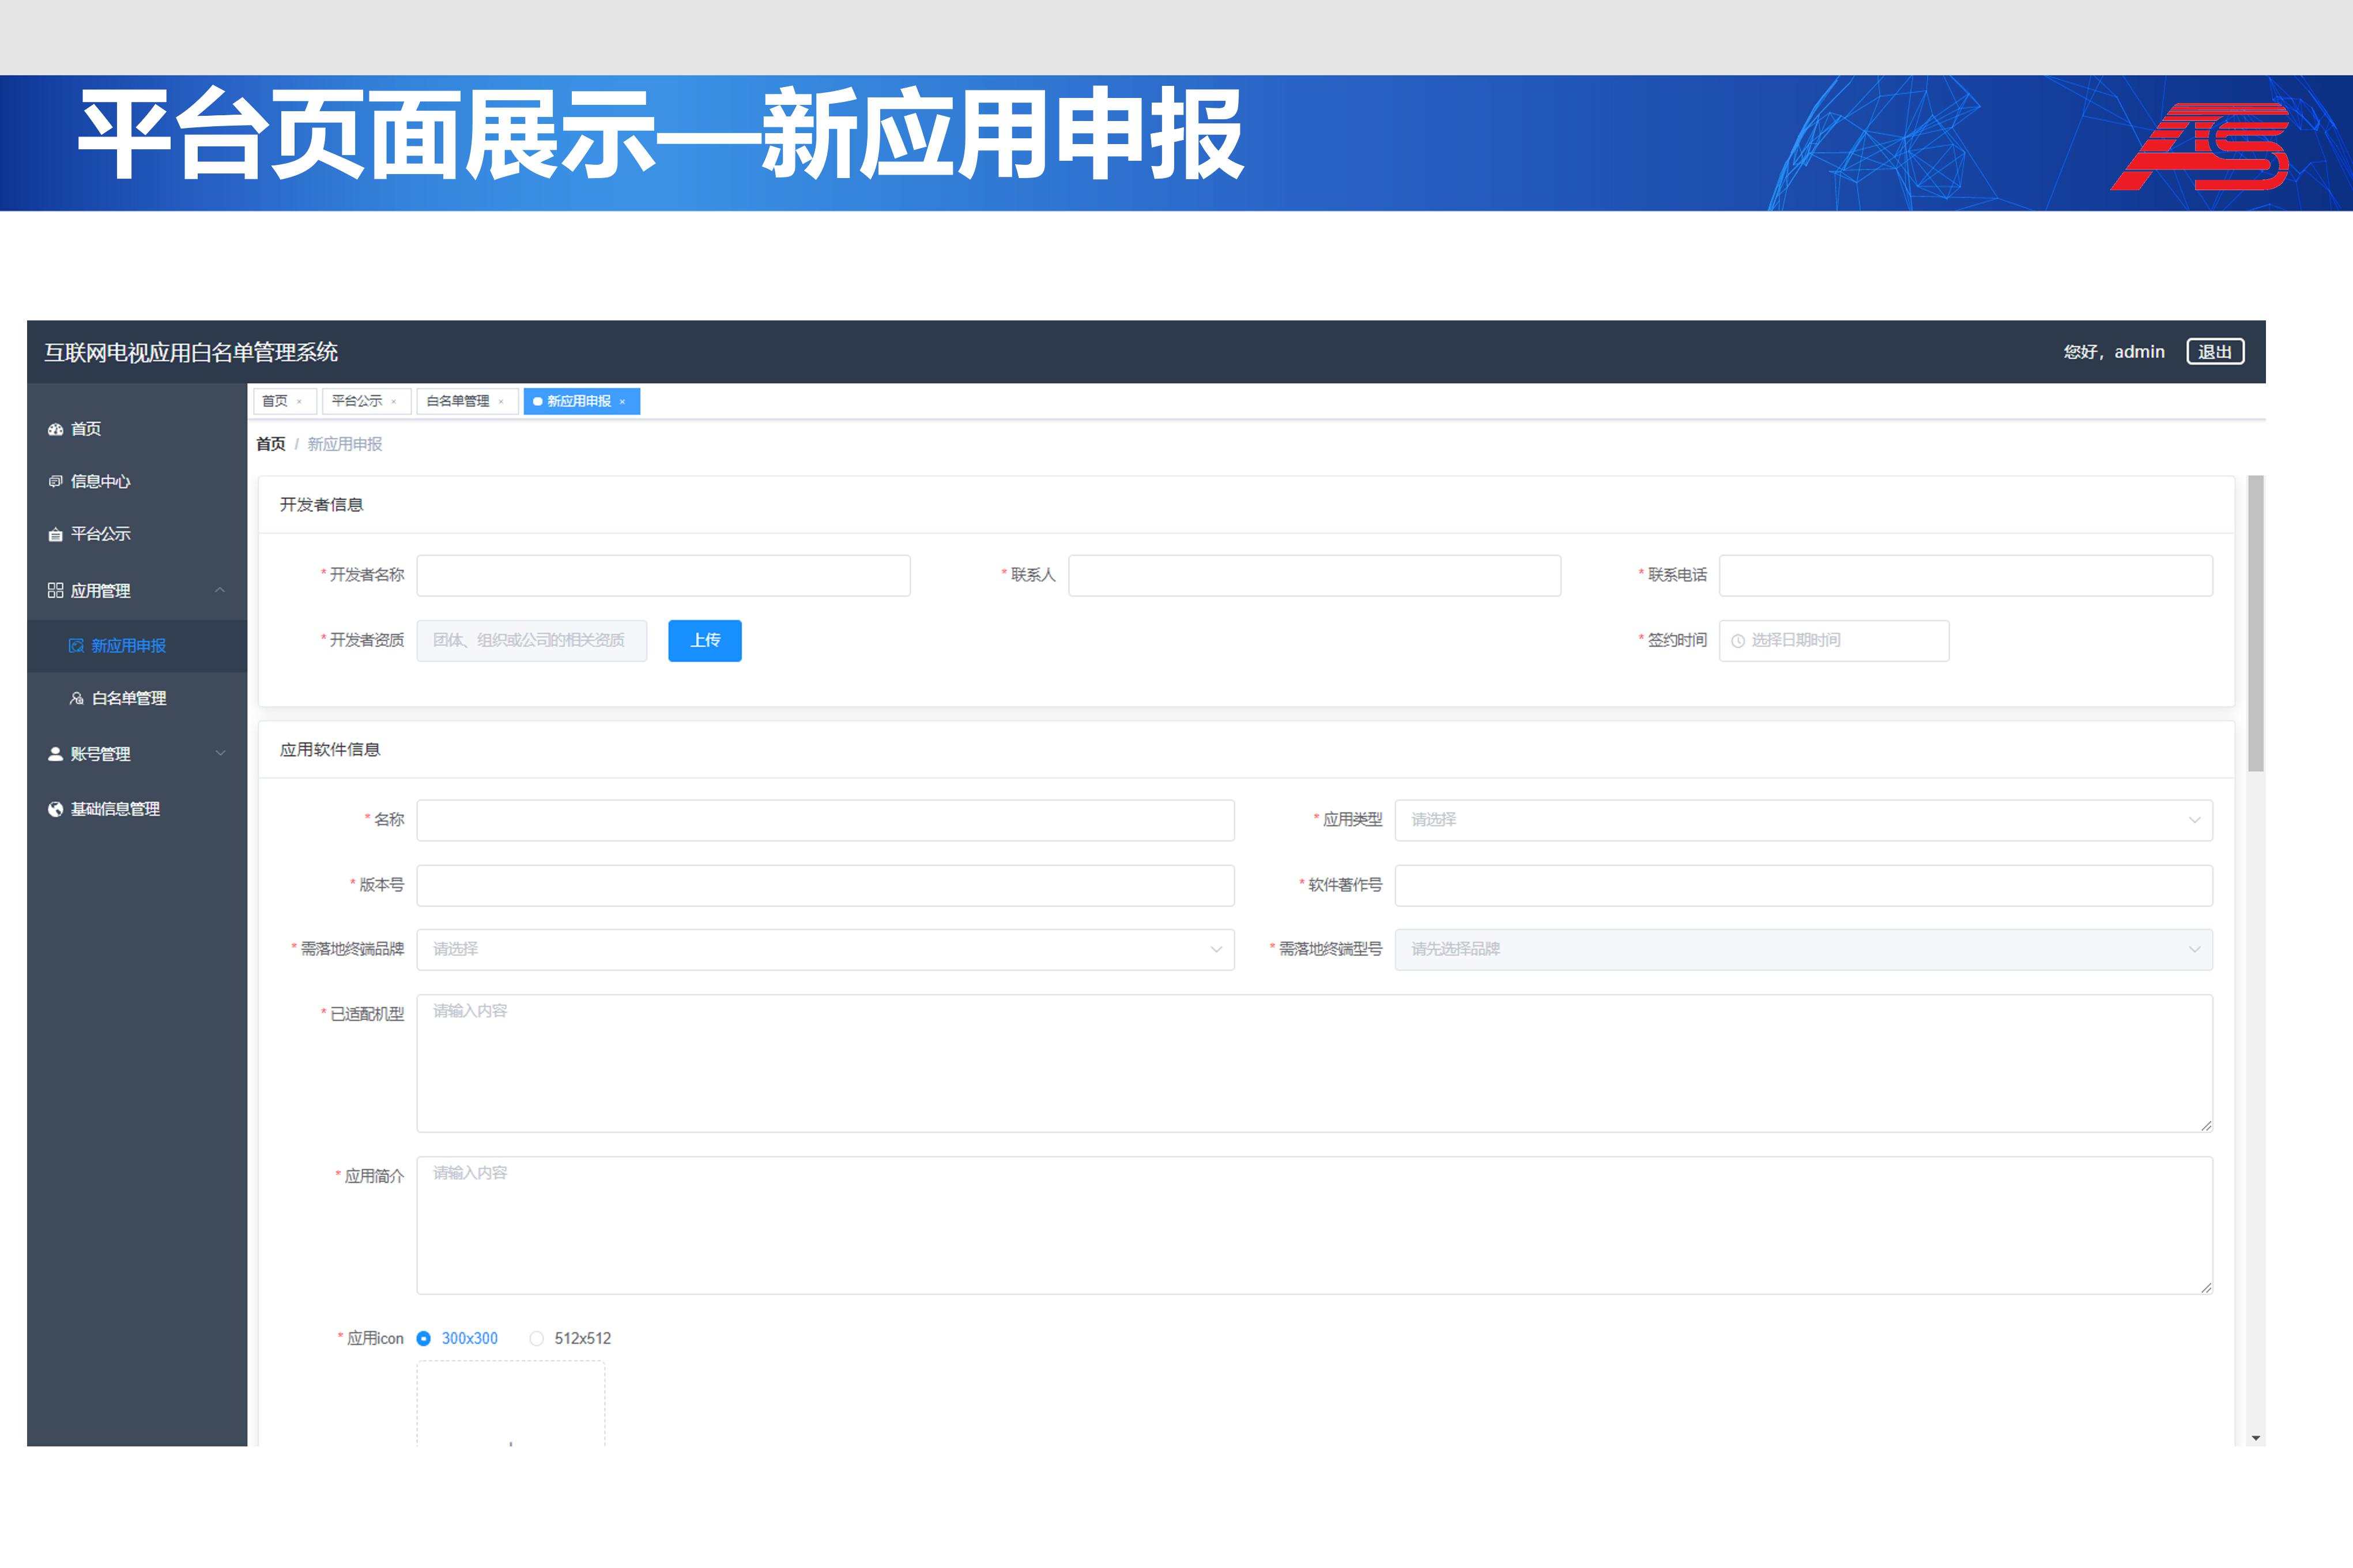
Task: Close the 首页 tab
Action: coord(299,402)
